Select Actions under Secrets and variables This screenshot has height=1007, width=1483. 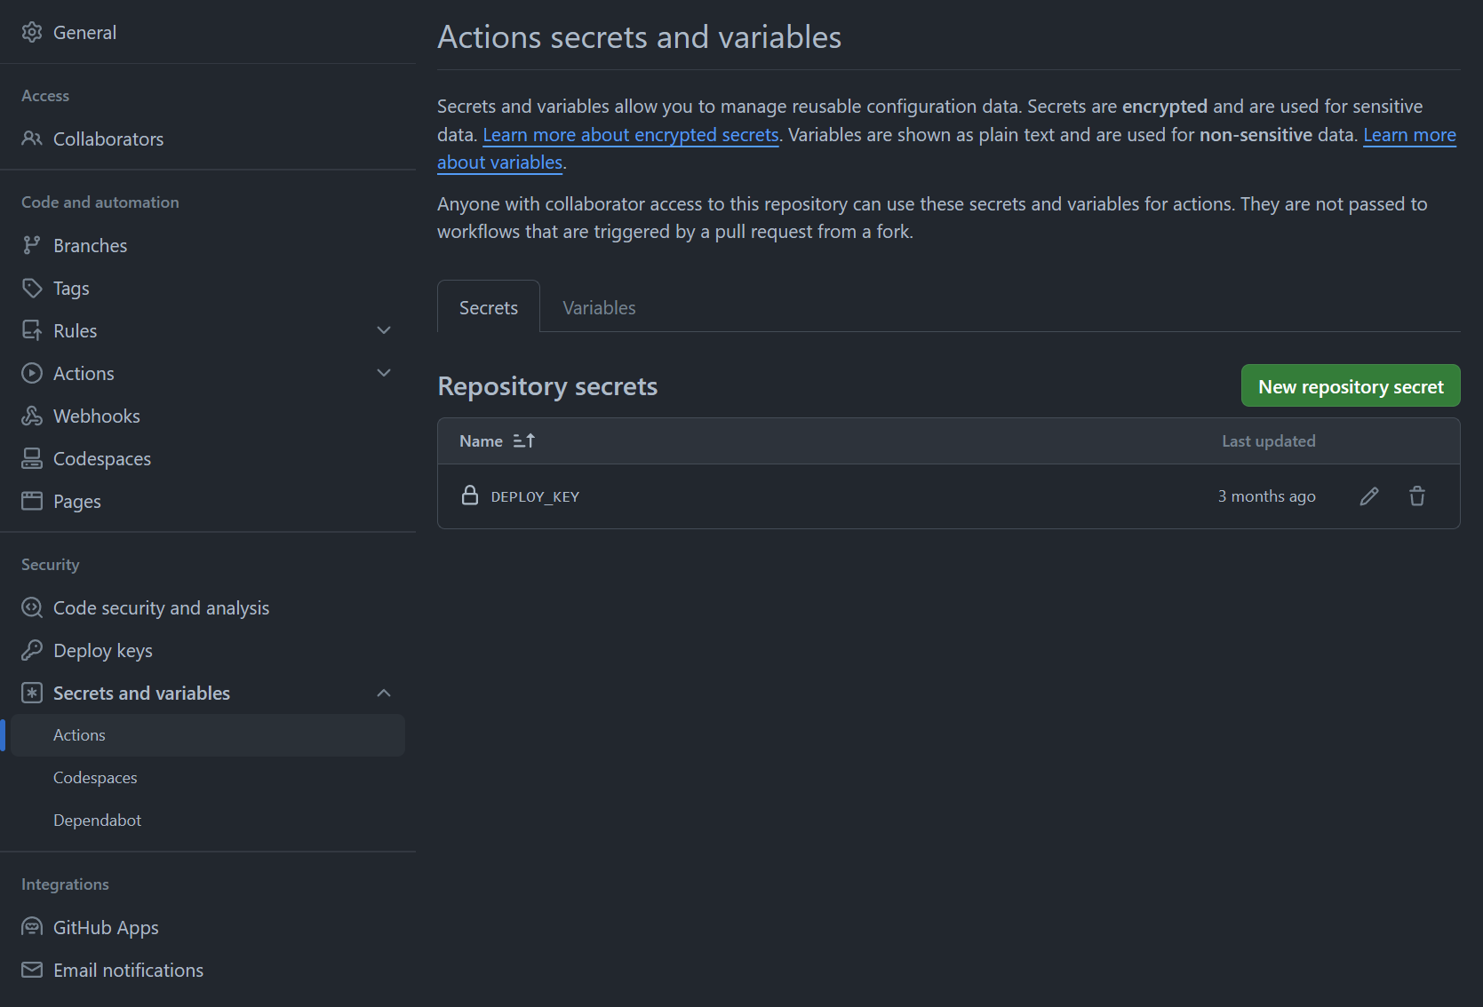click(208, 735)
